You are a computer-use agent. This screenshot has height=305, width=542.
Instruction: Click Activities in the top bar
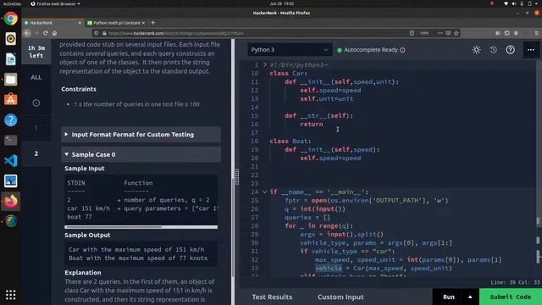(x=12, y=3)
